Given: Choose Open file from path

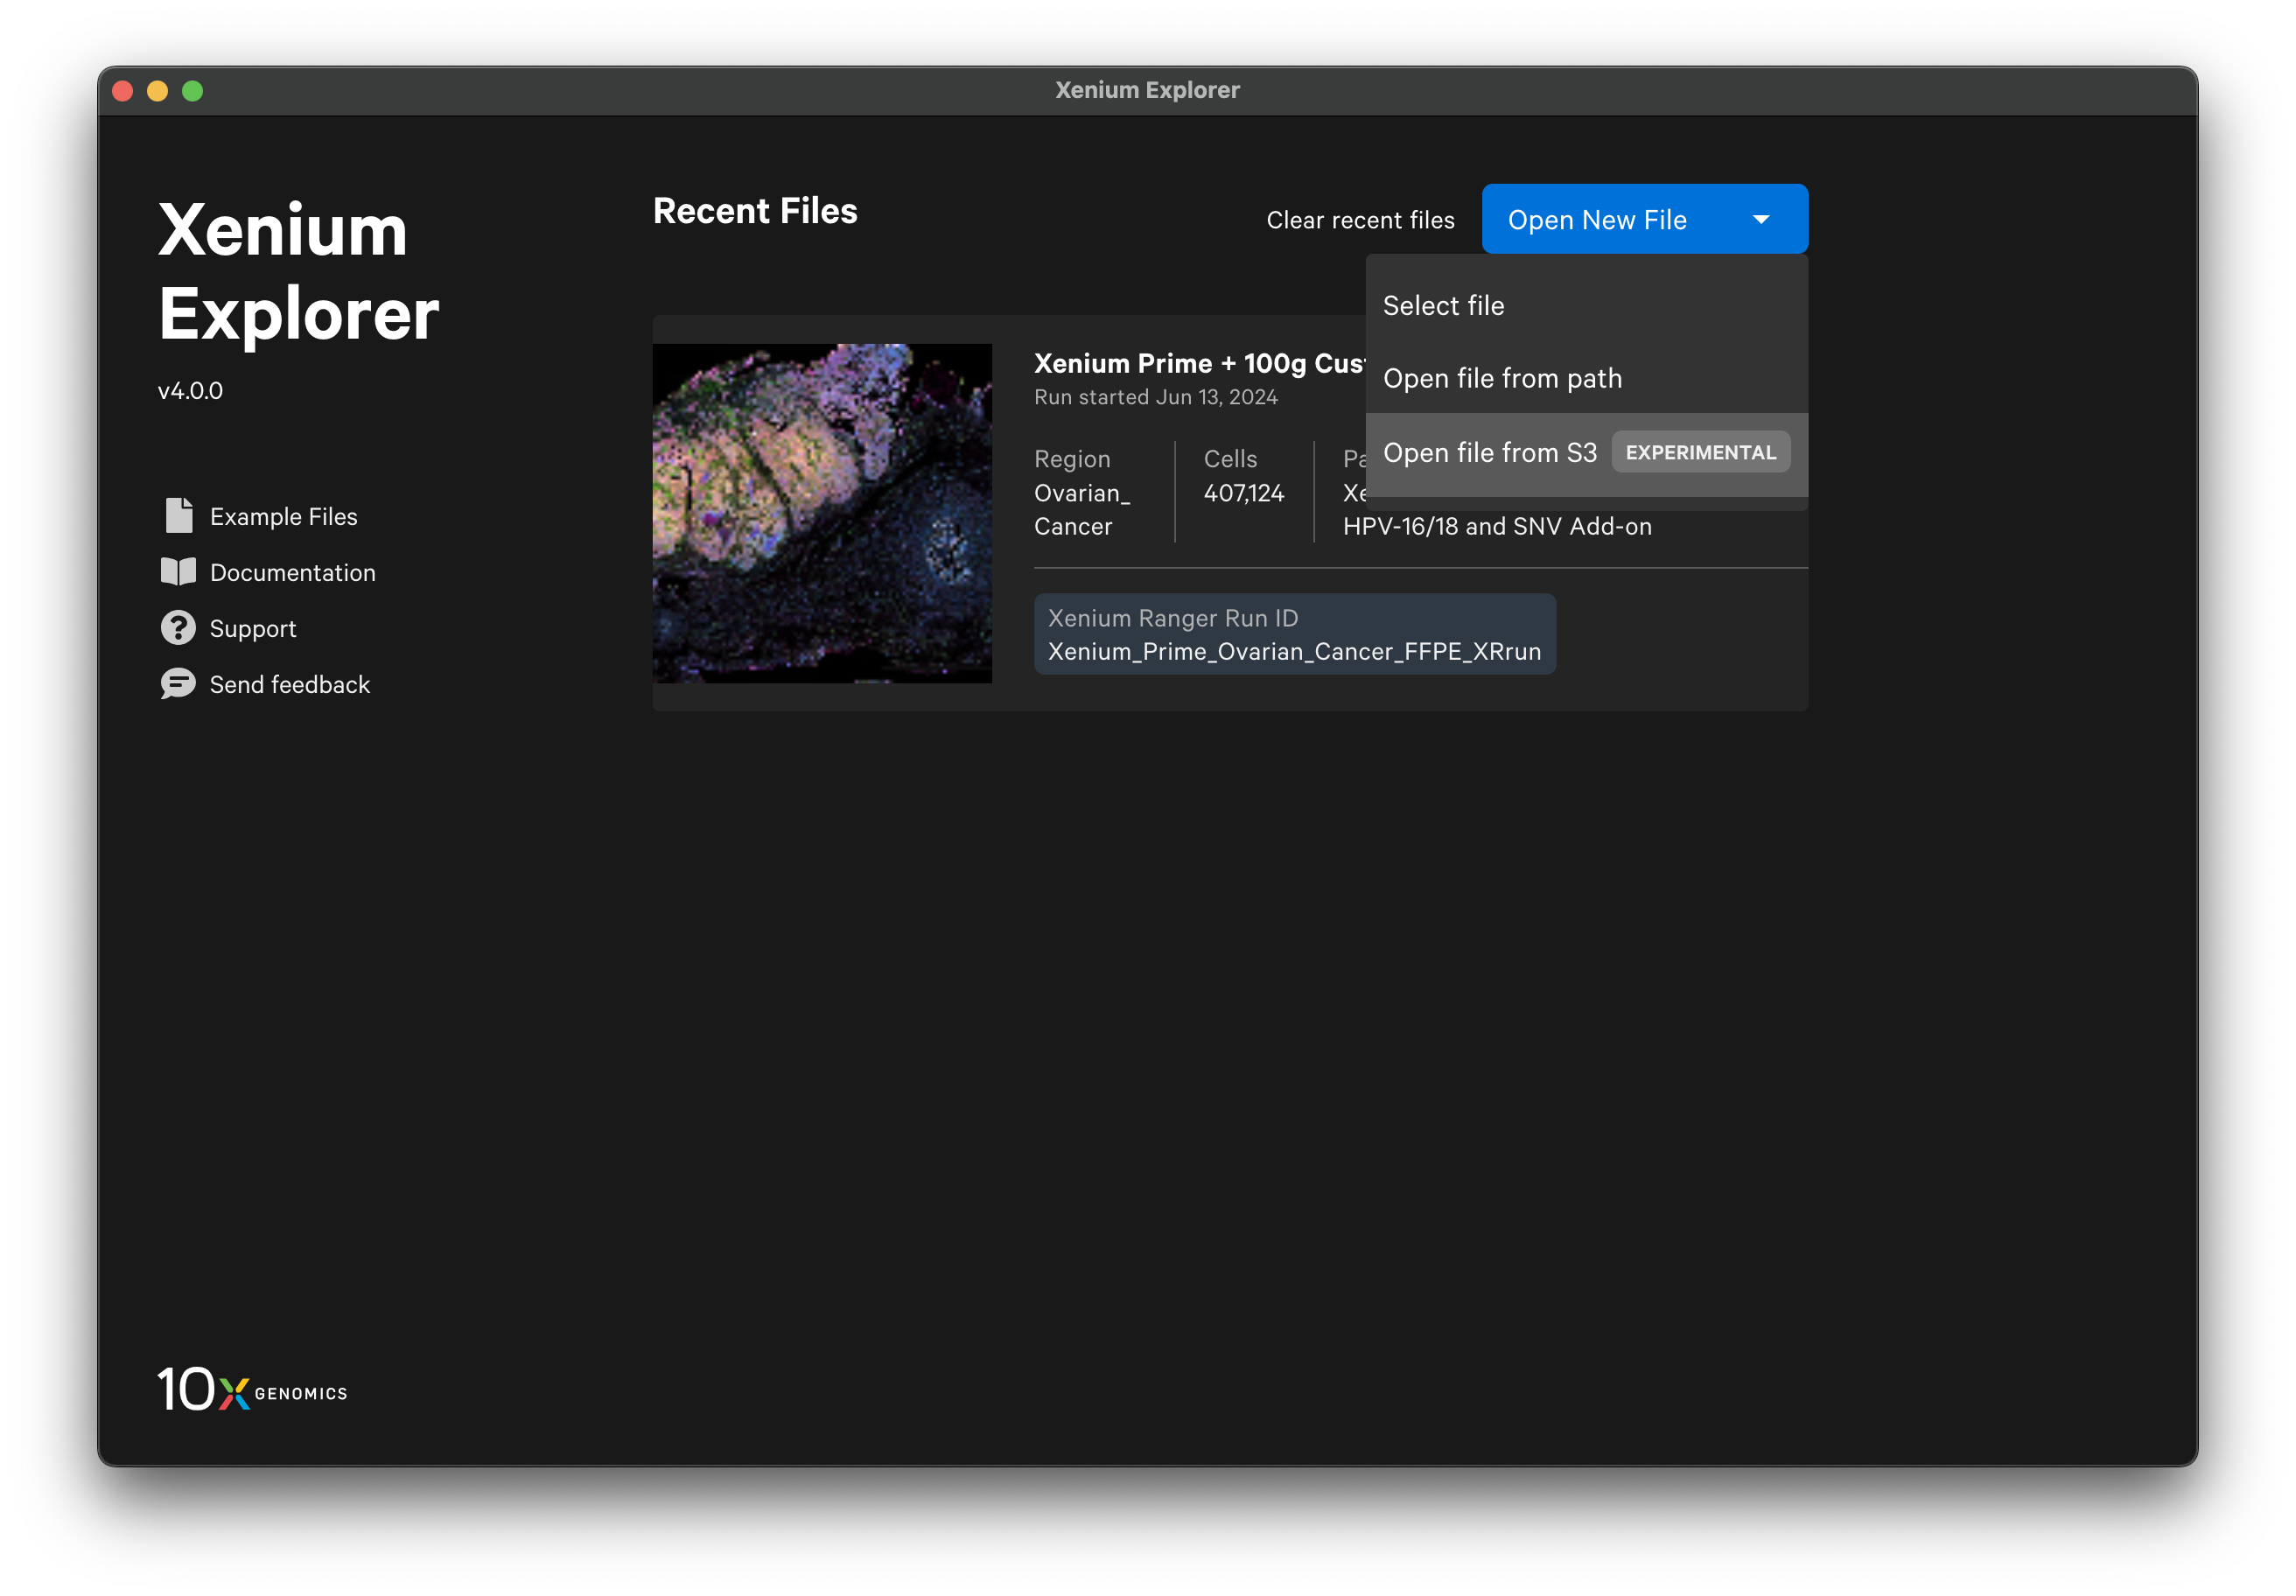Looking at the screenshot, I should (x=1586, y=378).
